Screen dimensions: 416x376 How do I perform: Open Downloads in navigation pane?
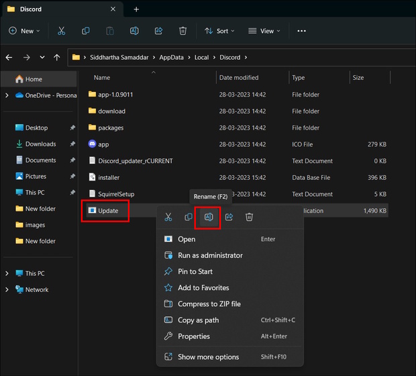[x=40, y=144]
